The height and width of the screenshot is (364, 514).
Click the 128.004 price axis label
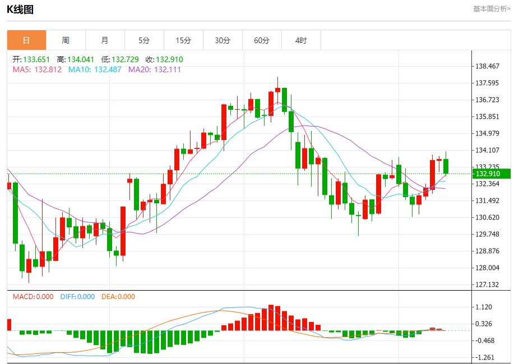point(487,268)
